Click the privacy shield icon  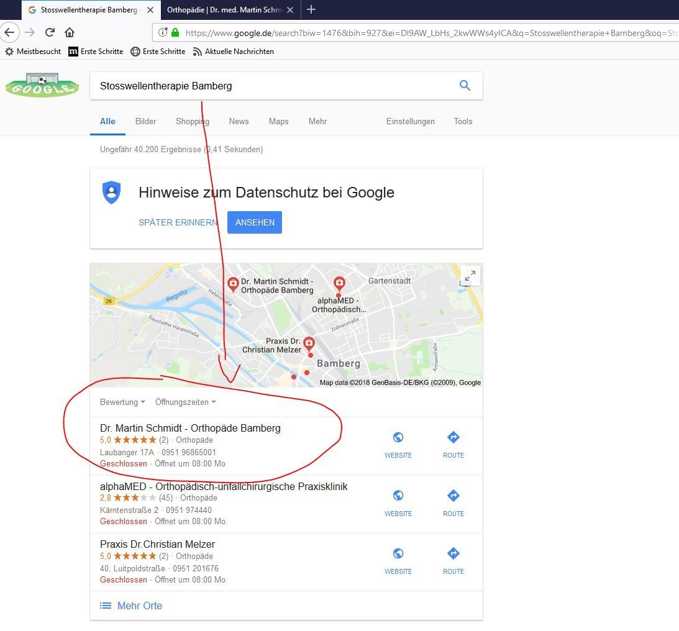click(x=111, y=192)
